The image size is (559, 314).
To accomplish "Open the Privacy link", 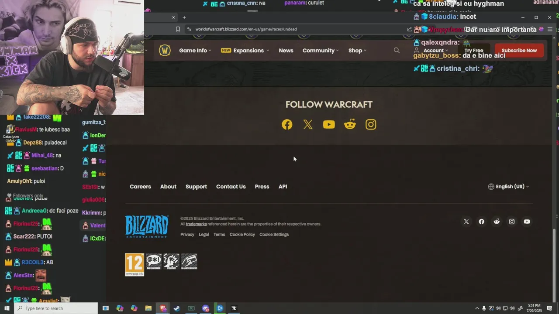I will 187,235.
